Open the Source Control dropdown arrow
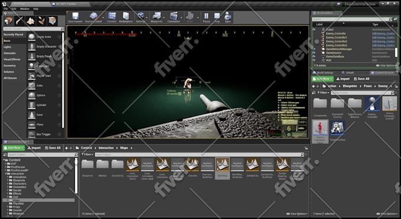The image size is (401, 219). (103, 18)
